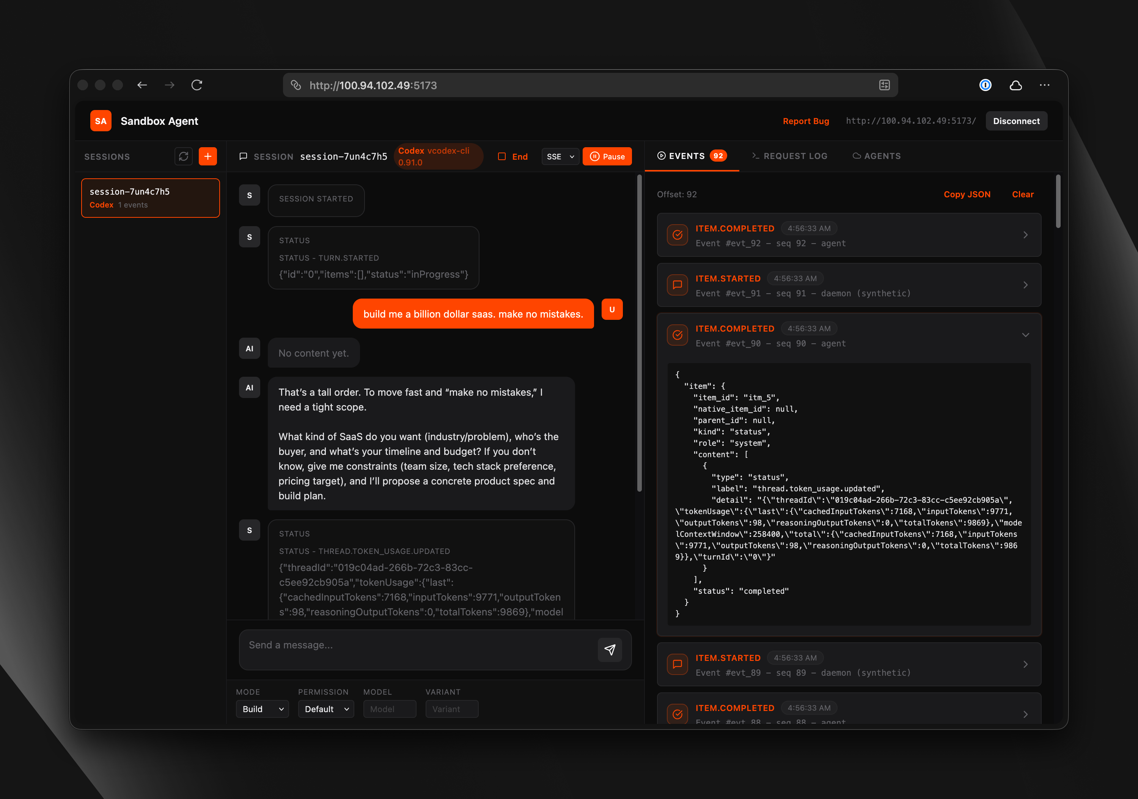Switch to the Request Log tab
This screenshot has width=1138, height=799.
click(x=789, y=156)
